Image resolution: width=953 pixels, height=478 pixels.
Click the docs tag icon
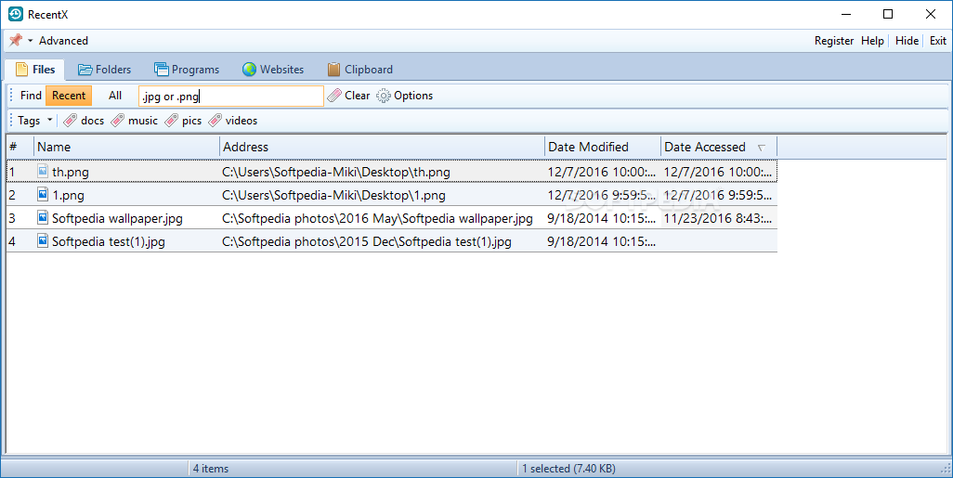71,121
